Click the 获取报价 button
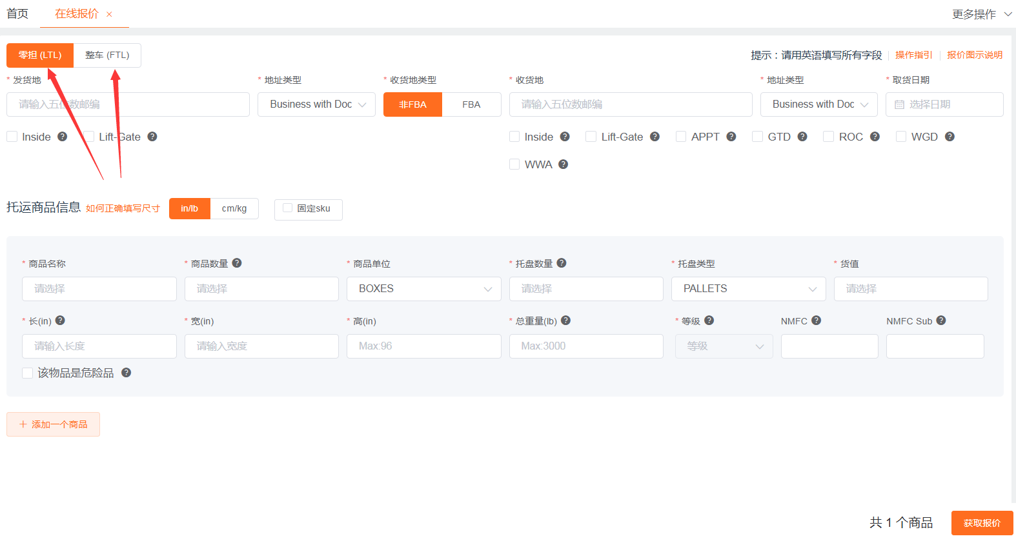Image resolution: width=1016 pixels, height=543 pixels. pyautogui.click(x=982, y=523)
